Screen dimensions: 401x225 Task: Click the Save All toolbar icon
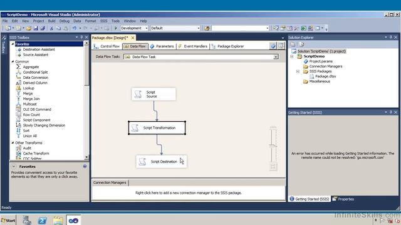click(43, 28)
